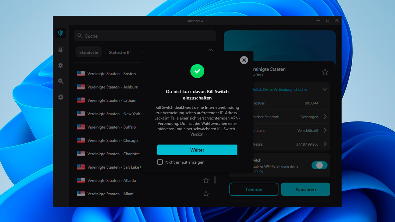Open the Alert siren section in sidebar
This screenshot has width=395, height=222.
tap(61, 49)
